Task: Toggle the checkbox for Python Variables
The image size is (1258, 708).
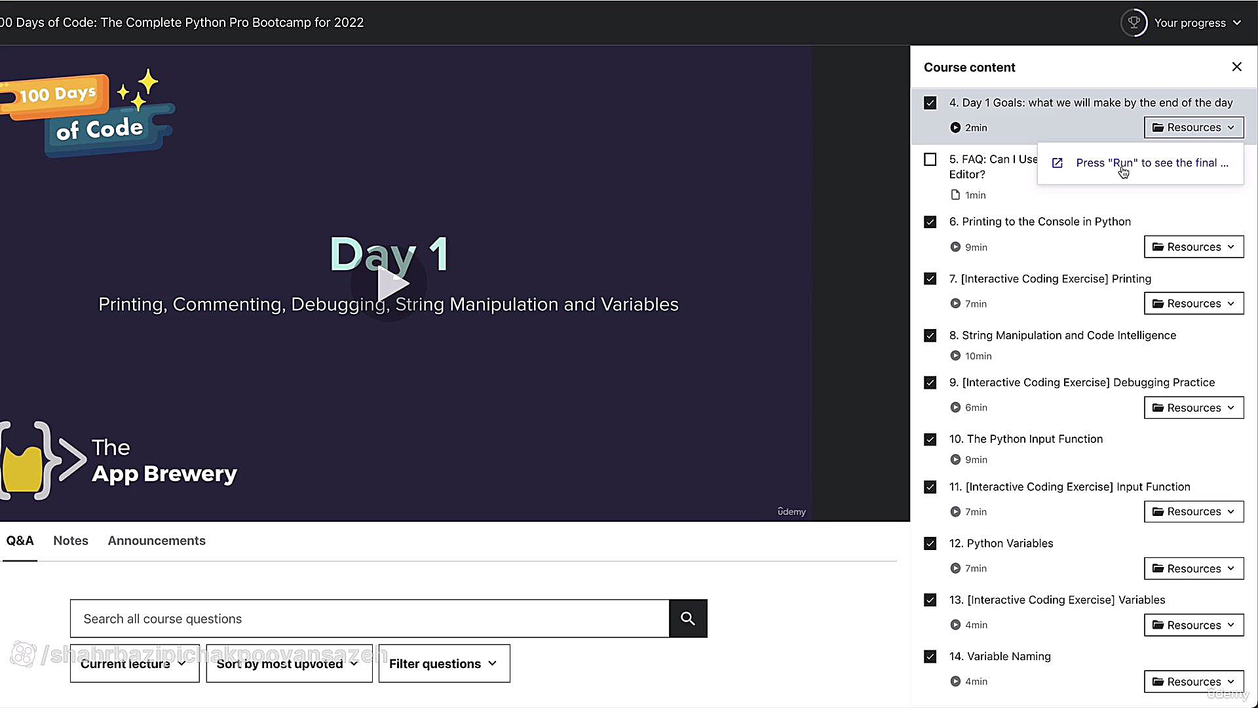Action: click(x=930, y=543)
